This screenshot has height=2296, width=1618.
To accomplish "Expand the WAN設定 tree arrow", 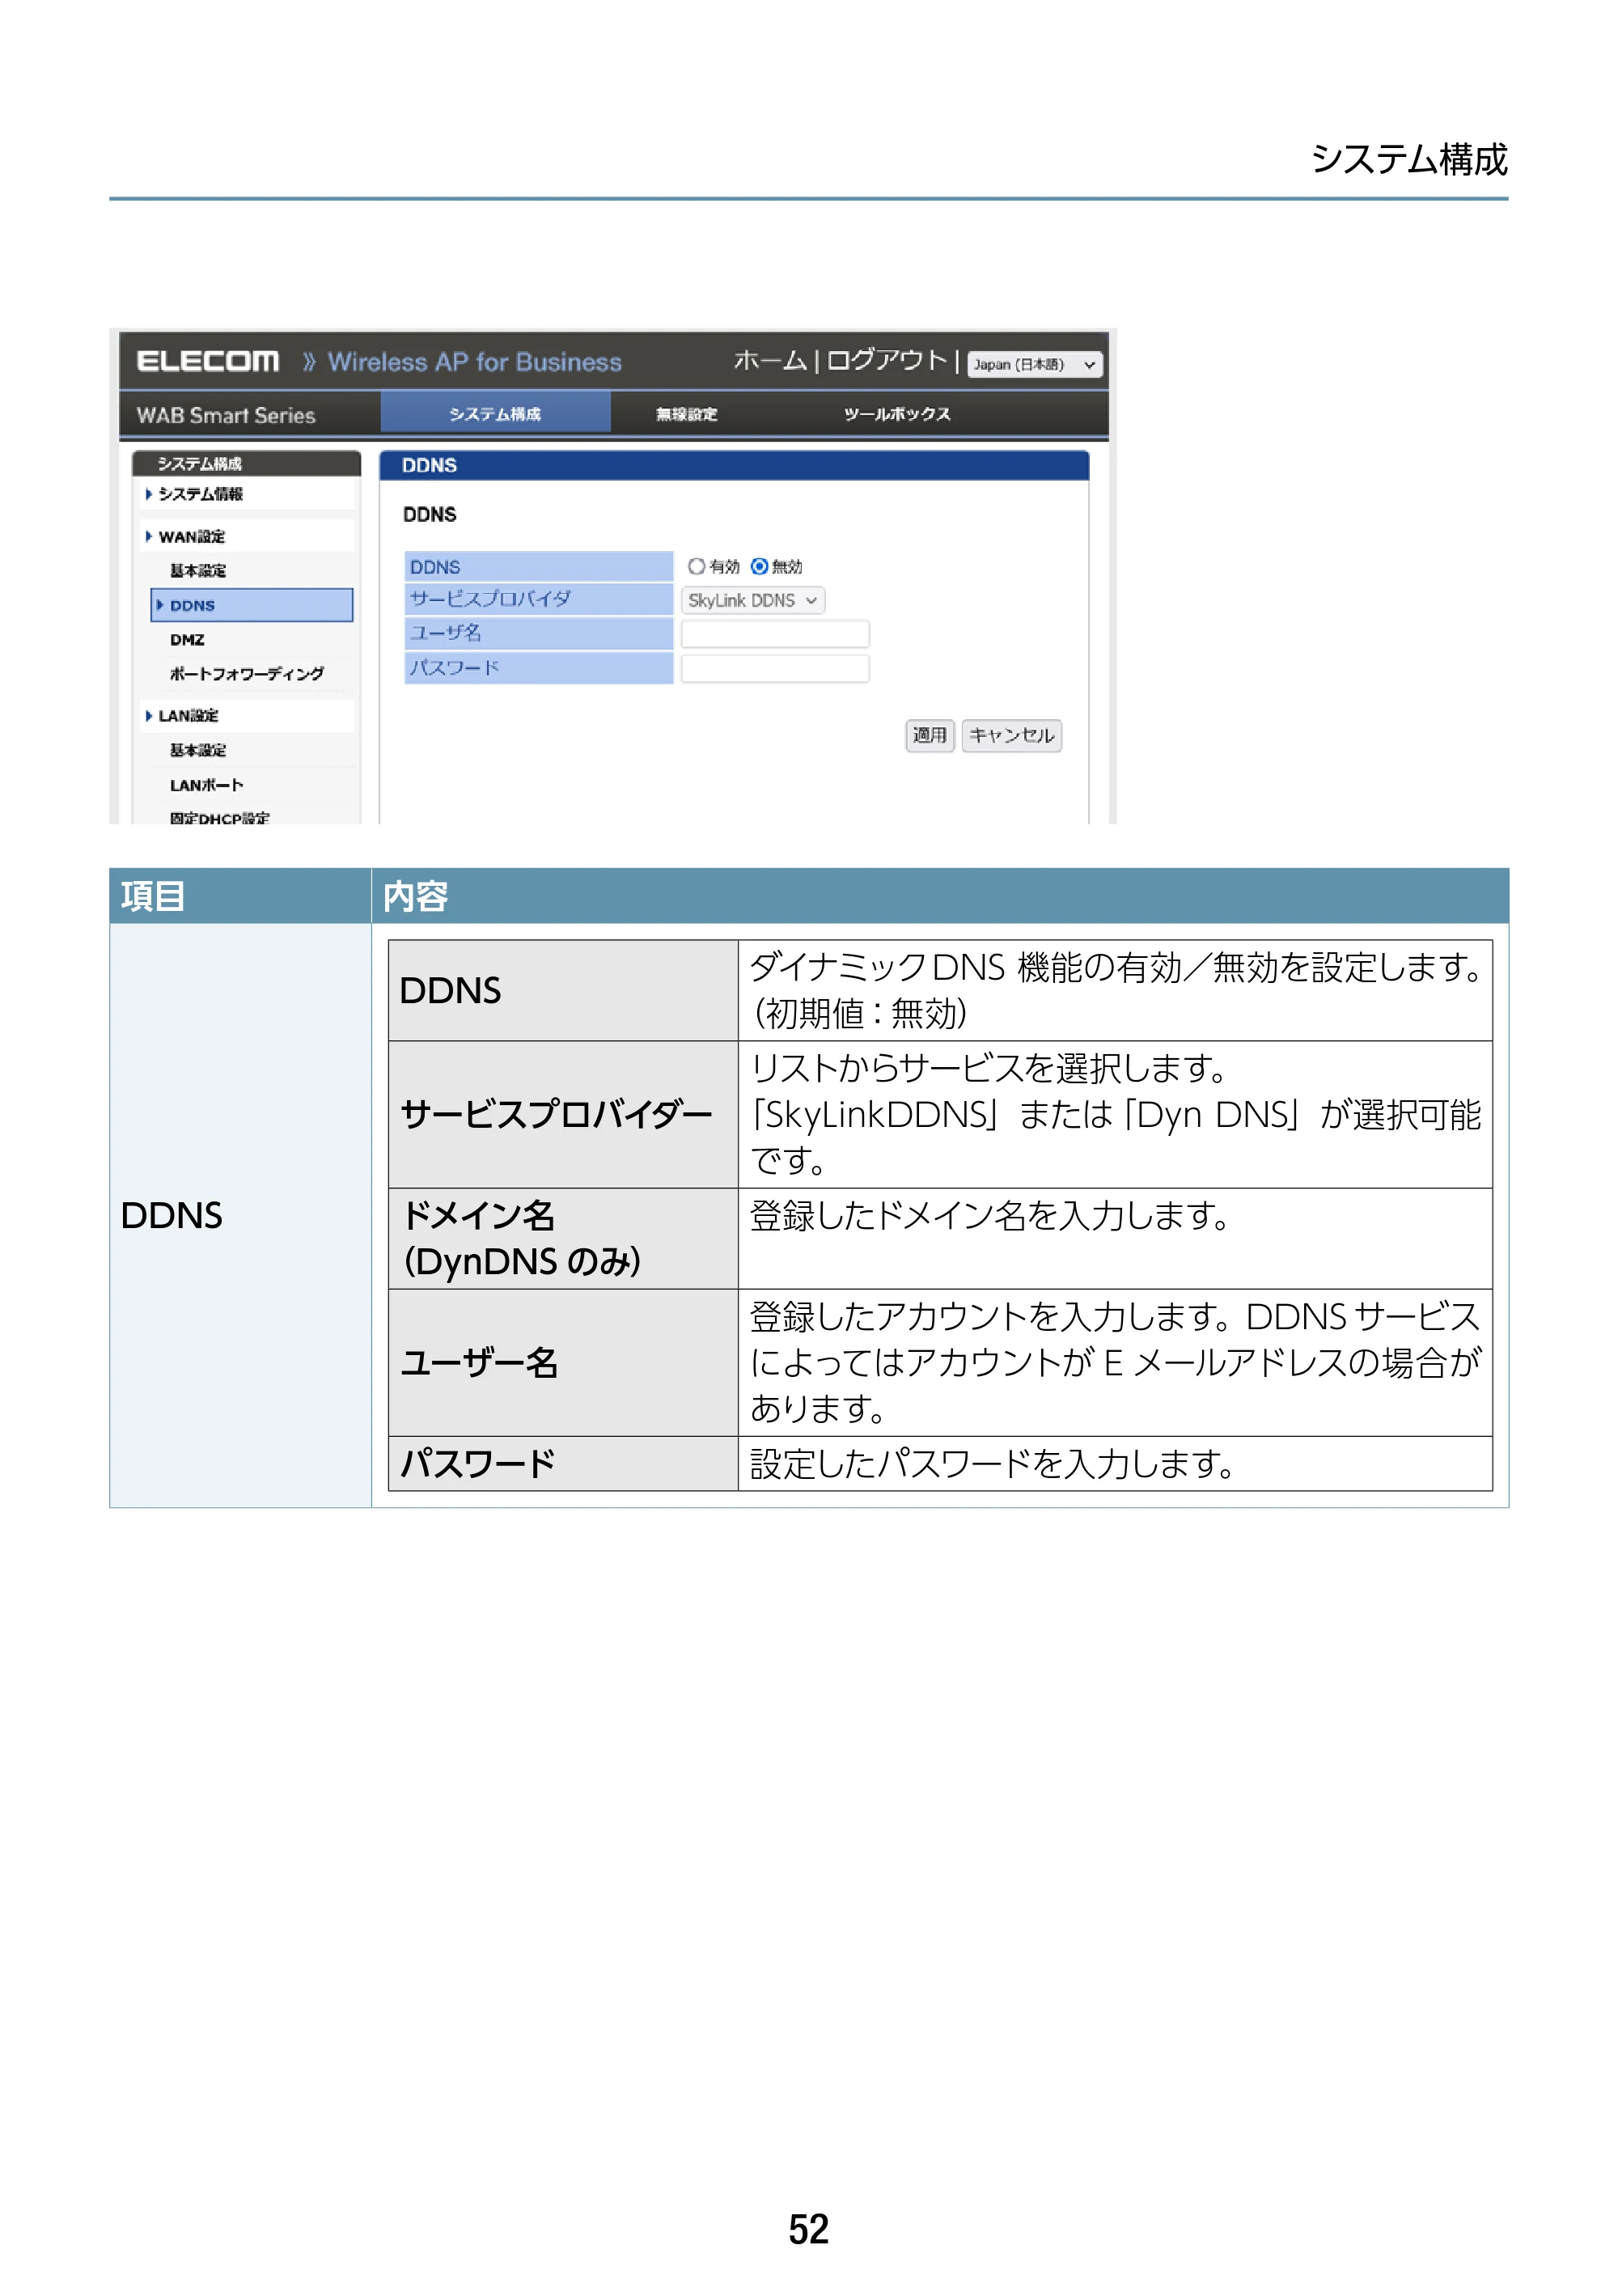I will point(149,536).
